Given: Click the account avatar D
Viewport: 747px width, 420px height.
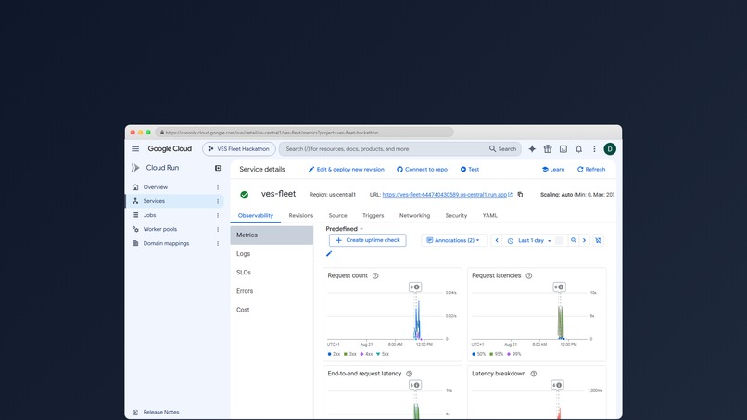Looking at the screenshot, I should [610, 149].
